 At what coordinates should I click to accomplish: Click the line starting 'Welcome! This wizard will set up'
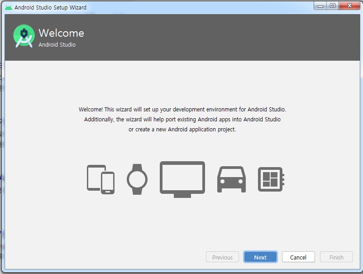pos(182,109)
